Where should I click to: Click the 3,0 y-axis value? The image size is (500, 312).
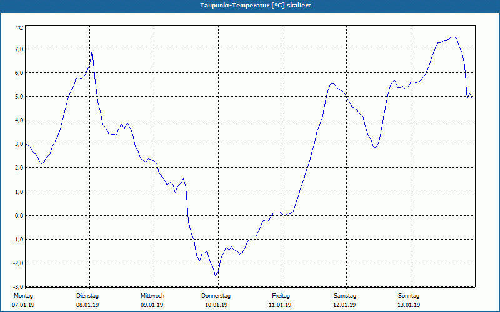coord(19,144)
